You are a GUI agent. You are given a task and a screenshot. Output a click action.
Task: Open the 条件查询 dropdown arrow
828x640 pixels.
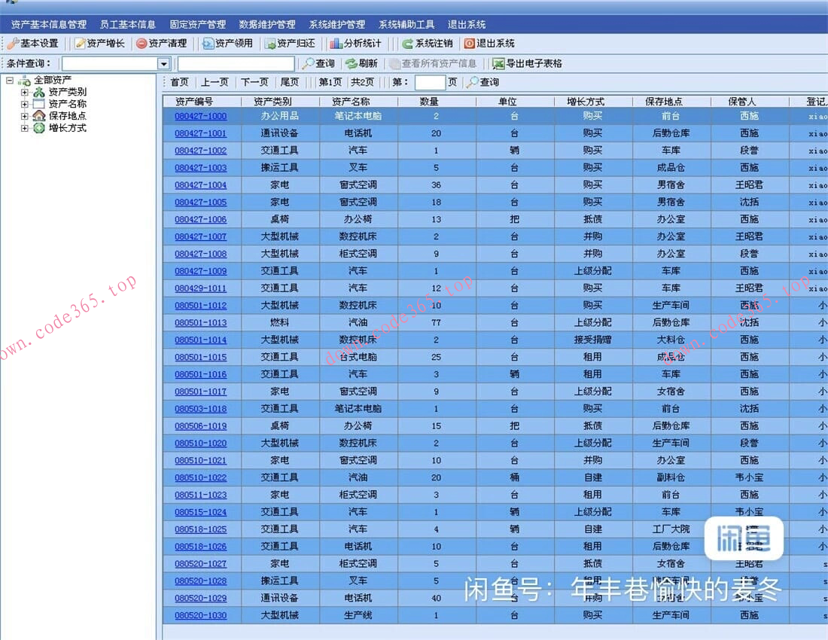click(164, 64)
